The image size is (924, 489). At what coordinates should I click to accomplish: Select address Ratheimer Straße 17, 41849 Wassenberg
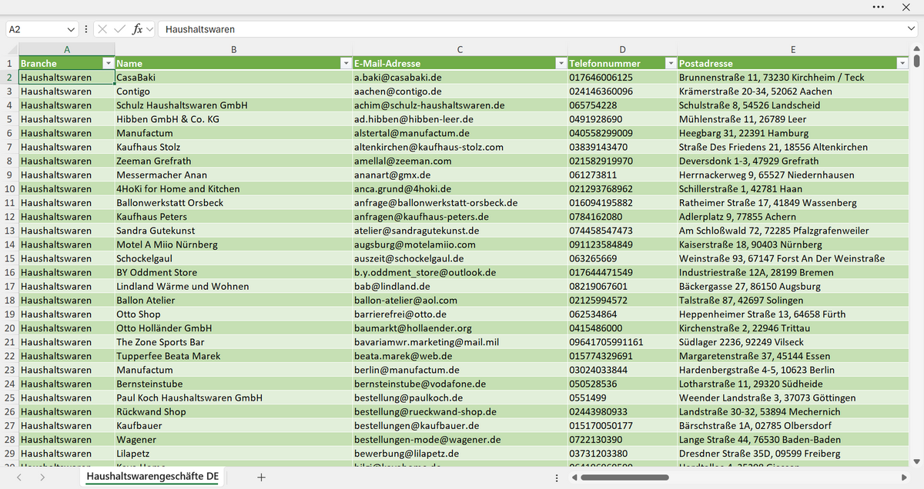[x=793, y=203]
